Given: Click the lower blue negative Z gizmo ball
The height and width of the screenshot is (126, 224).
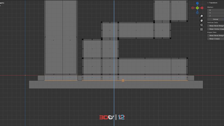Looking at the screenshot, I should pos(197,13).
